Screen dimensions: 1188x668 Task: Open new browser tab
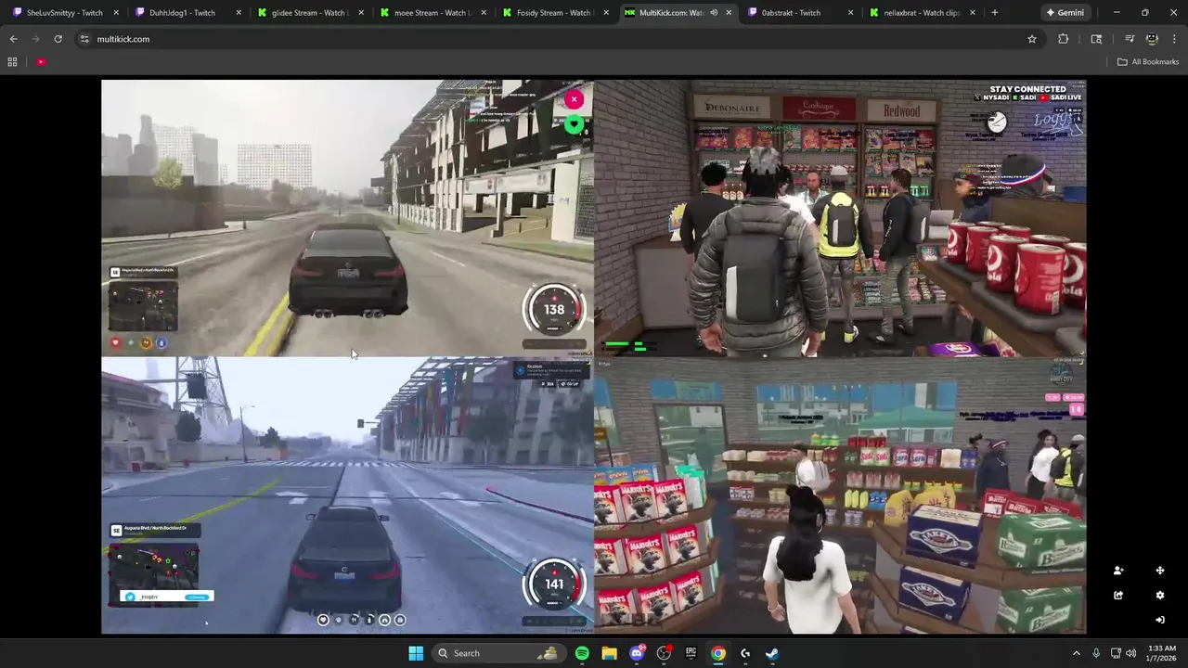(994, 13)
